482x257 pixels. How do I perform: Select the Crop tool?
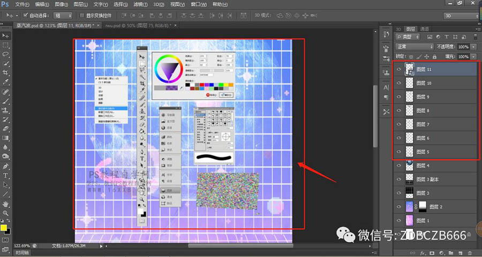click(5, 72)
